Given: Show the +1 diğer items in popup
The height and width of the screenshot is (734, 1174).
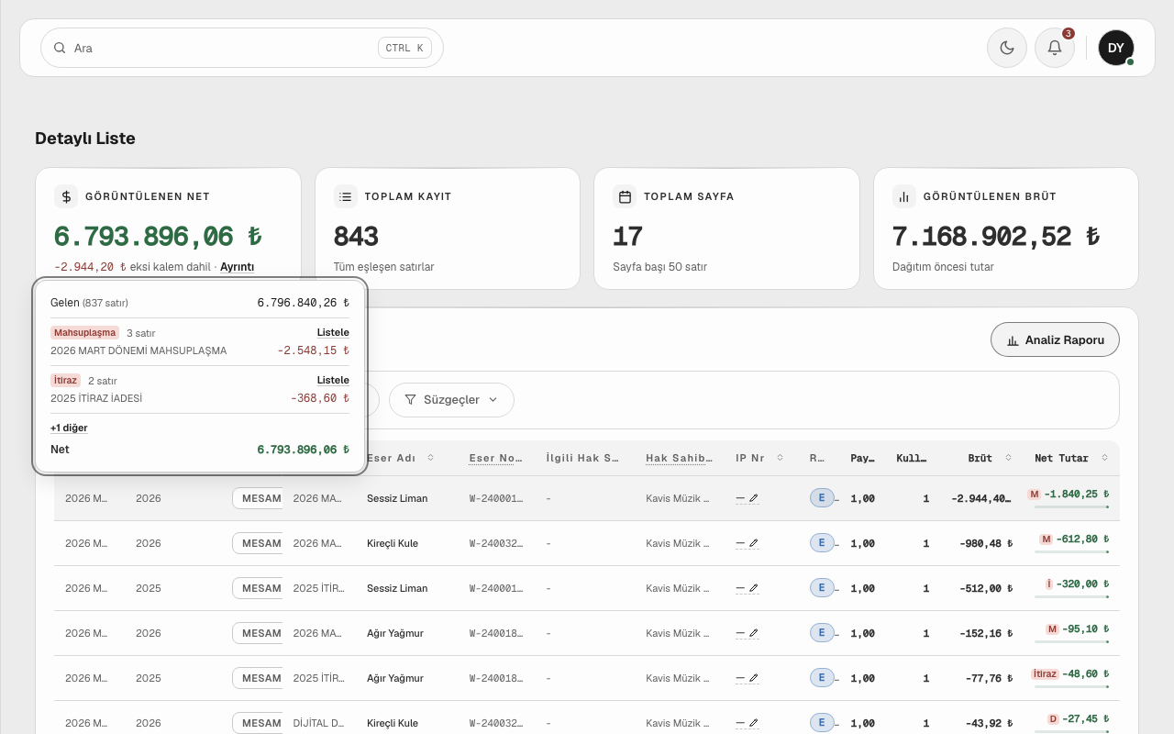Looking at the screenshot, I should (x=69, y=428).
